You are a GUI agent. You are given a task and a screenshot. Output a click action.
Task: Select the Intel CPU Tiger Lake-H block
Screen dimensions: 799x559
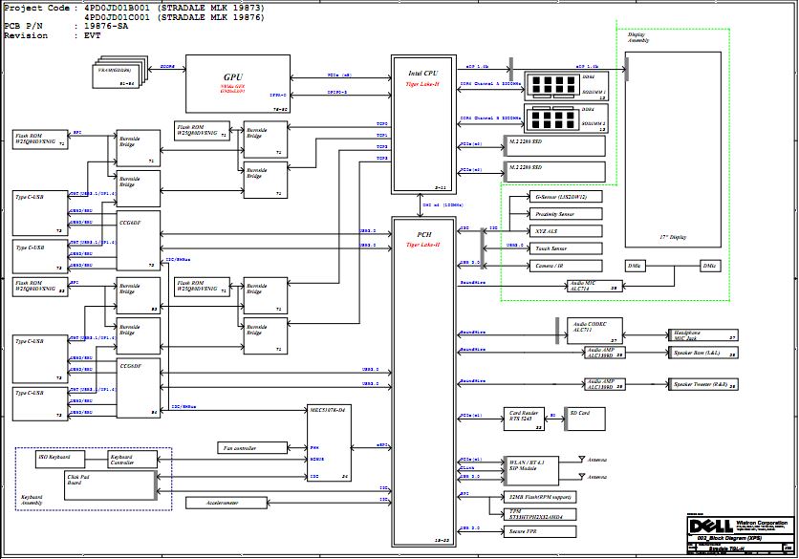pyautogui.click(x=423, y=124)
